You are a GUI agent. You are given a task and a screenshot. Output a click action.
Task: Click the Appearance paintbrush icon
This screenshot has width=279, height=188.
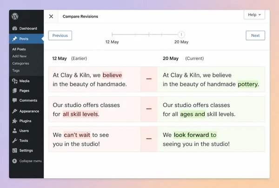pyautogui.click(x=14, y=111)
